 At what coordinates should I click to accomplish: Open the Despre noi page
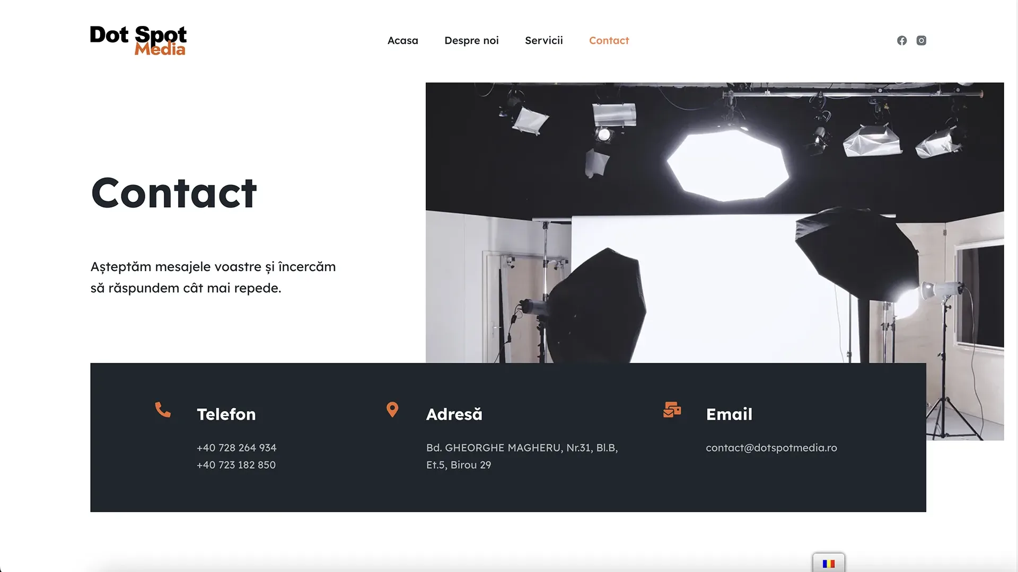point(471,41)
